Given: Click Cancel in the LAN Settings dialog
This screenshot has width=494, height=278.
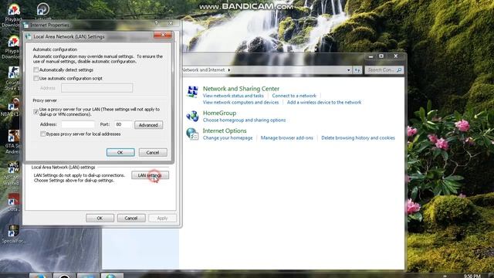Looking at the screenshot, I should click(x=153, y=152).
